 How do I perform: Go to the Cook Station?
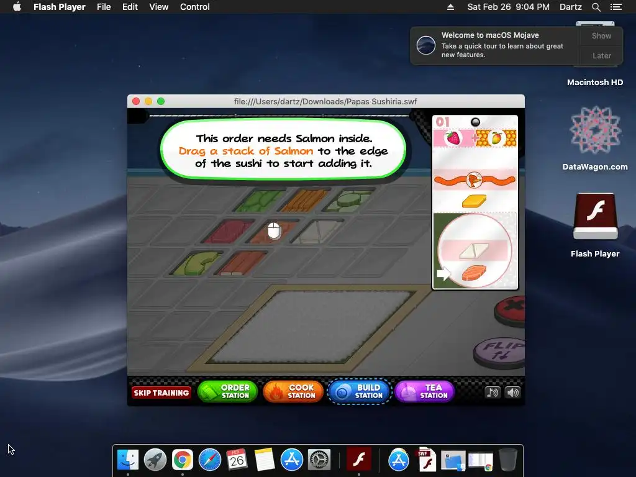[293, 392]
